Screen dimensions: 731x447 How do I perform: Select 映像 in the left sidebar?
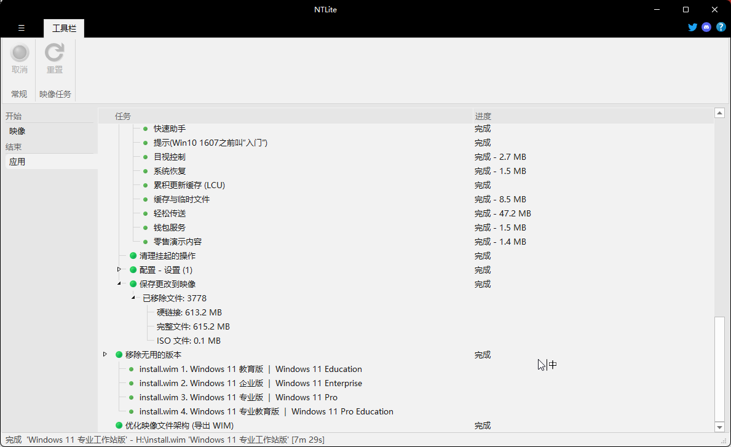[17, 132]
